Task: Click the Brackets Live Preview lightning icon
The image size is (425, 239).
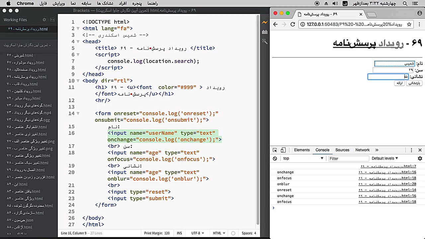Action: point(265,22)
